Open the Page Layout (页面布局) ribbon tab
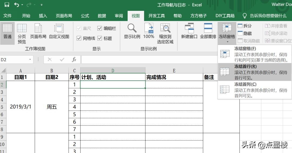The width and height of the screenshot is (292, 153). (64, 16)
